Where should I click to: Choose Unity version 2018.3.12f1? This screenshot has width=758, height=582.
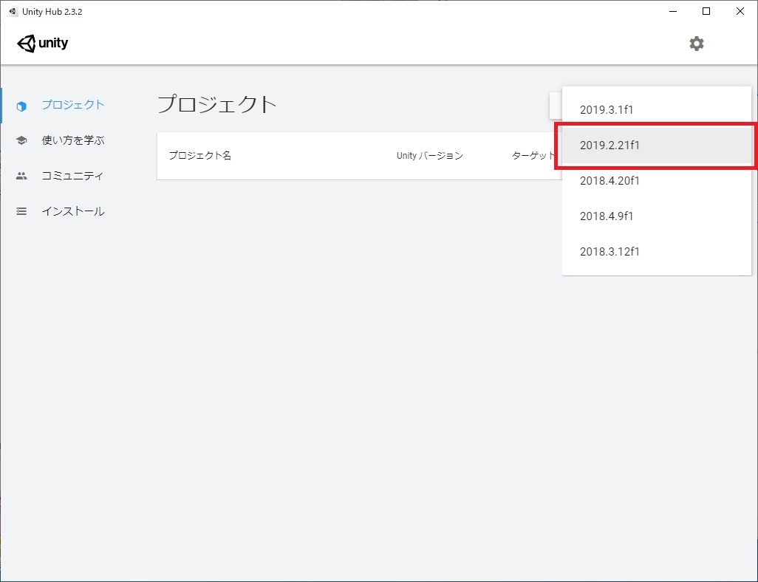tap(657, 251)
